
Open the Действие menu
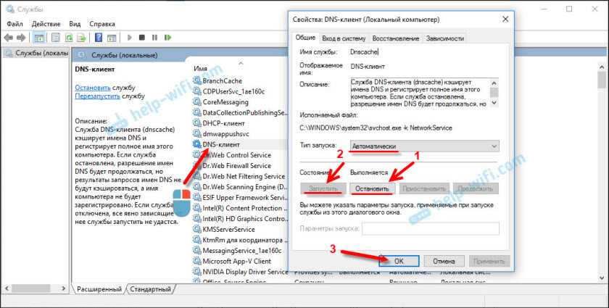pos(46,23)
